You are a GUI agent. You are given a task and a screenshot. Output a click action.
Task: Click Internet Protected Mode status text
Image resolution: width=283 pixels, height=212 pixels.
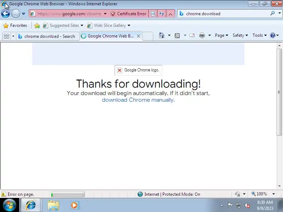[172, 194]
